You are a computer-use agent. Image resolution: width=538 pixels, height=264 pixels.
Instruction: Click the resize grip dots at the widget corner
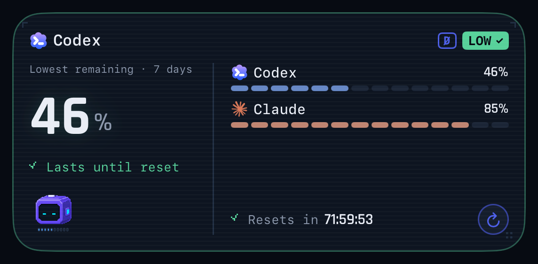[509, 235]
